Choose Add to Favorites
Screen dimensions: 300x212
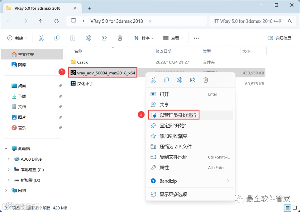point(191,136)
